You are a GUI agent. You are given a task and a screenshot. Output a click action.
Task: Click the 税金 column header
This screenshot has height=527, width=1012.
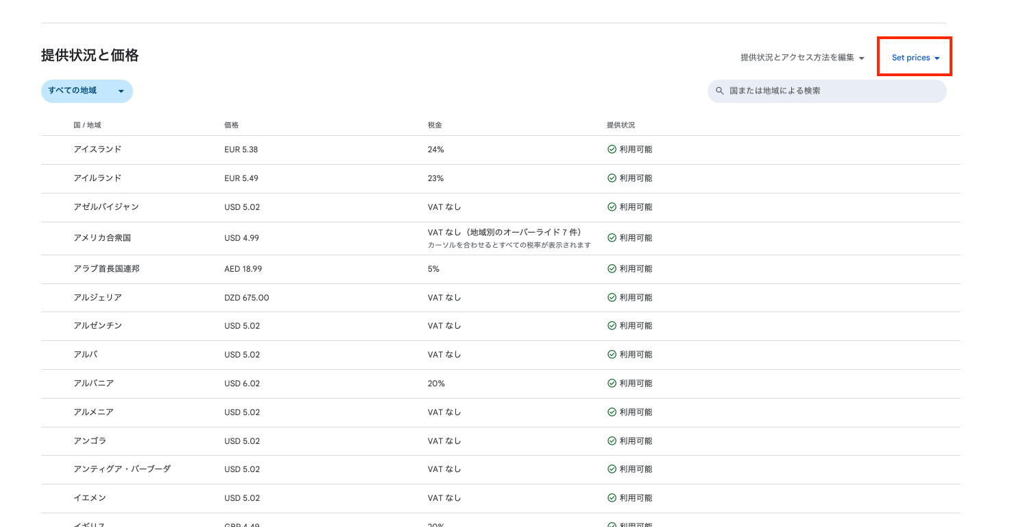point(435,126)
